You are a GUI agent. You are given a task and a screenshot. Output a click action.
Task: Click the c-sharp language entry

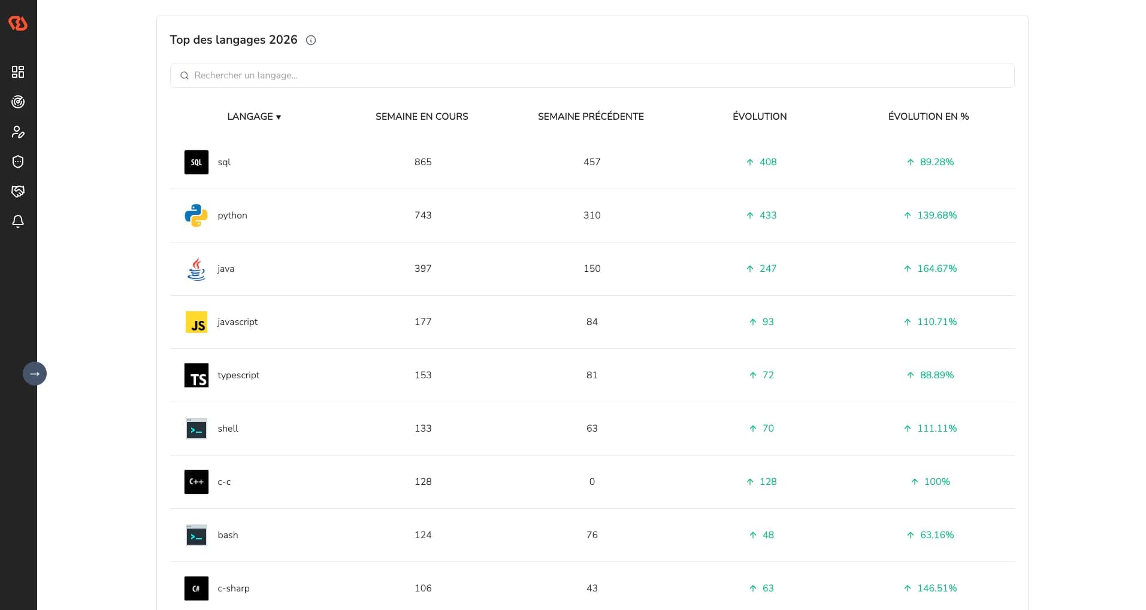tap(234, 588)
